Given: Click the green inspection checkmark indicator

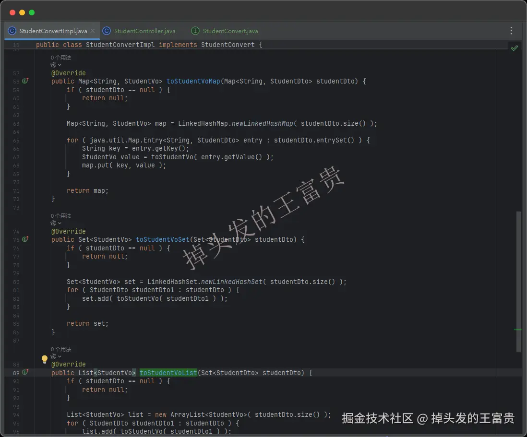Looking at the screenshot, I should [514, 48].
